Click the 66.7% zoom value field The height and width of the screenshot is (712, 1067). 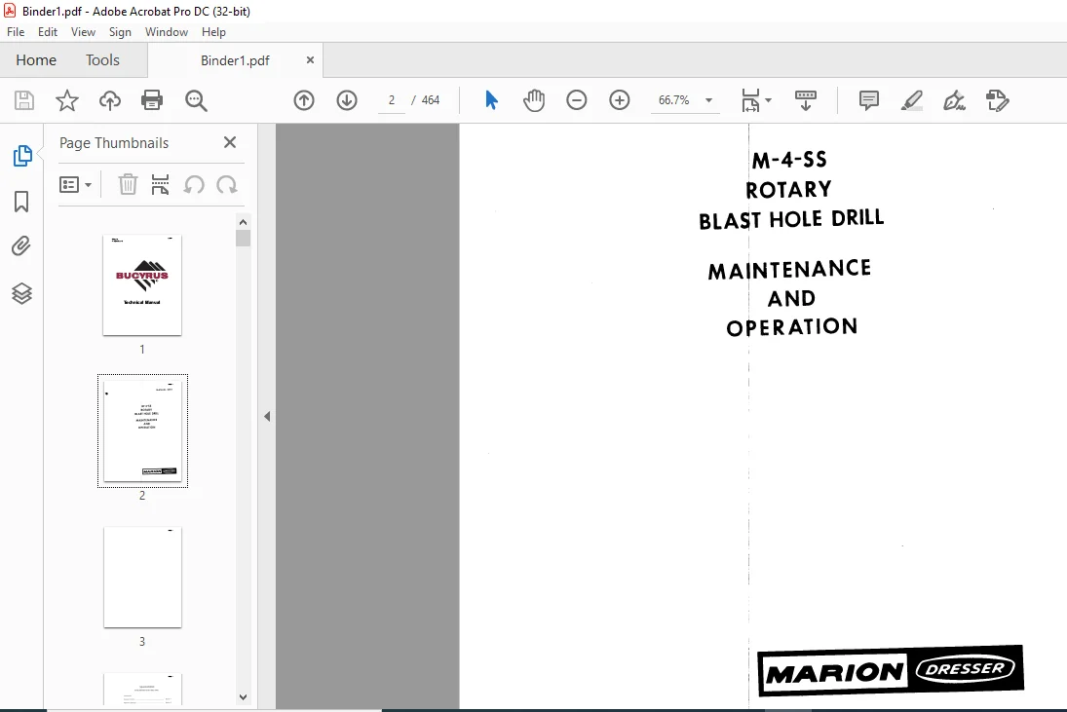673,100
